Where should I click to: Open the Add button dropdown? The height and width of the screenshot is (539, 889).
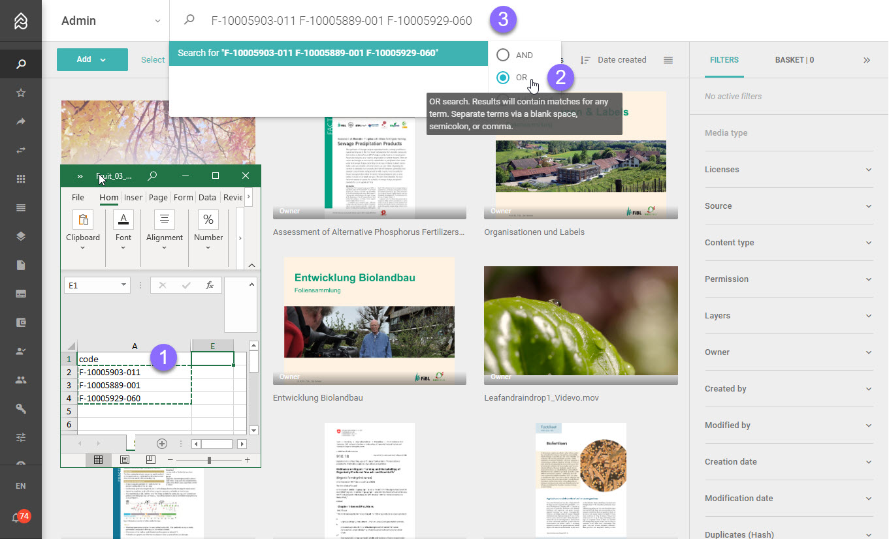click(92, 59)
